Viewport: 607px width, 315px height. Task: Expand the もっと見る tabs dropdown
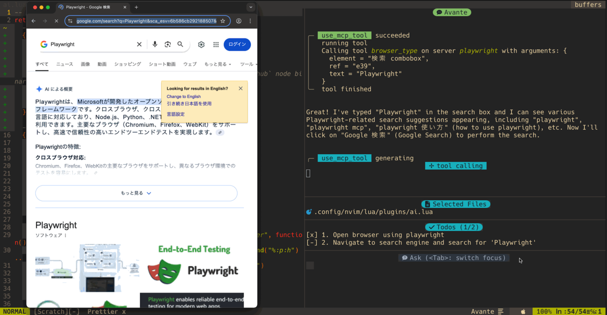click(x=218, y=64)
